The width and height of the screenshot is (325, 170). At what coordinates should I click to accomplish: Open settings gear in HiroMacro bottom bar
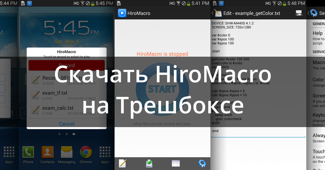click(x=202, y=164)
